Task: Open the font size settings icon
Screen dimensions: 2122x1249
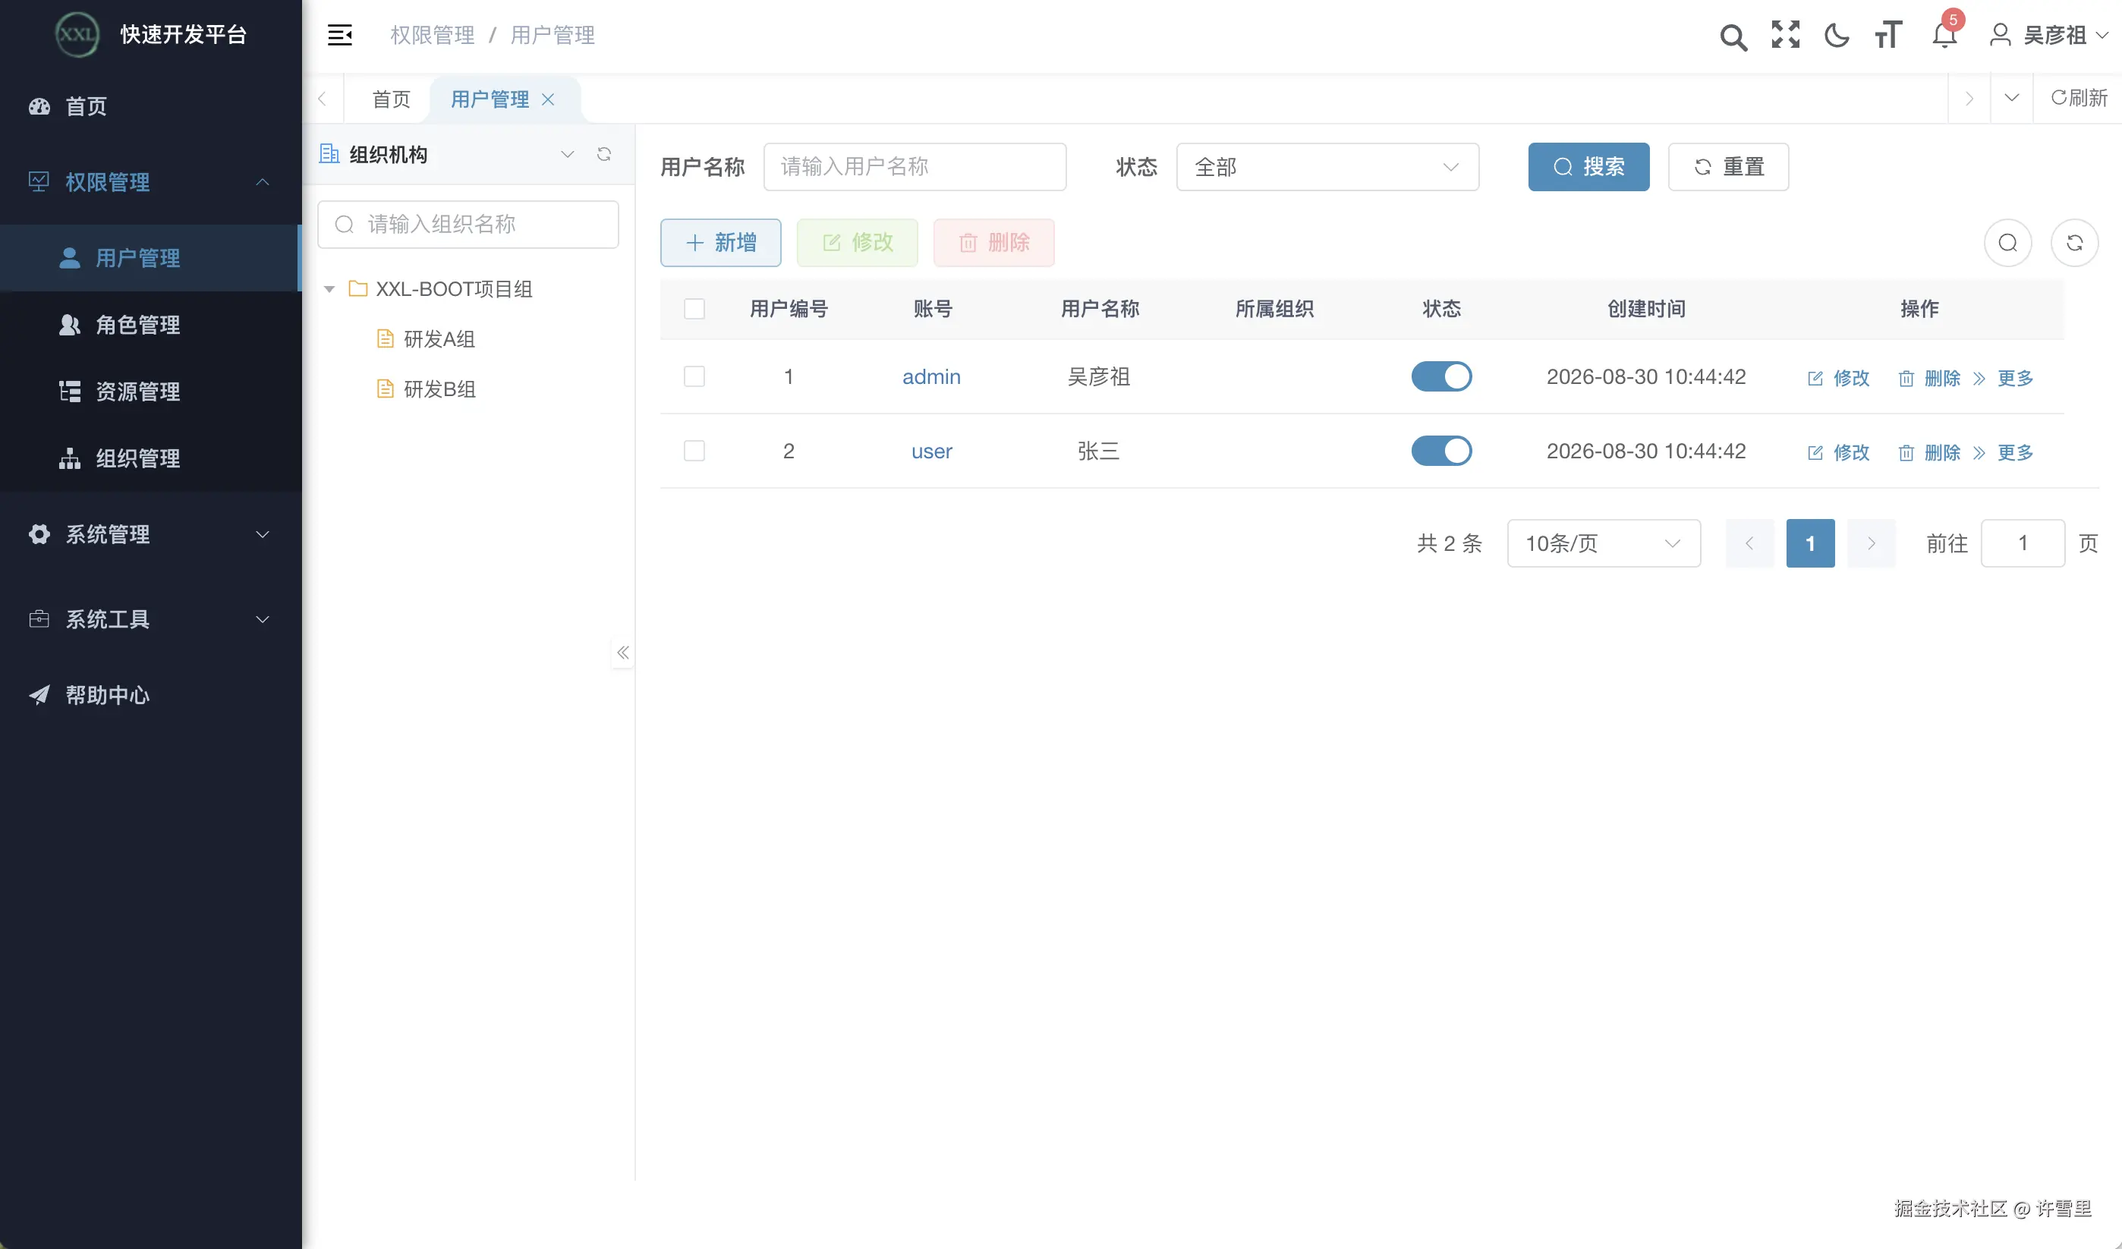Action: tap(1888, 36)
